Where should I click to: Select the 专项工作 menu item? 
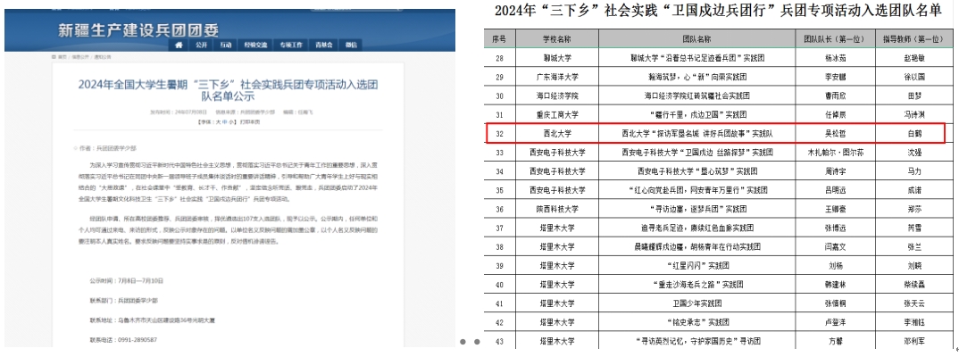pyautogui.click(x=290, y=44)
